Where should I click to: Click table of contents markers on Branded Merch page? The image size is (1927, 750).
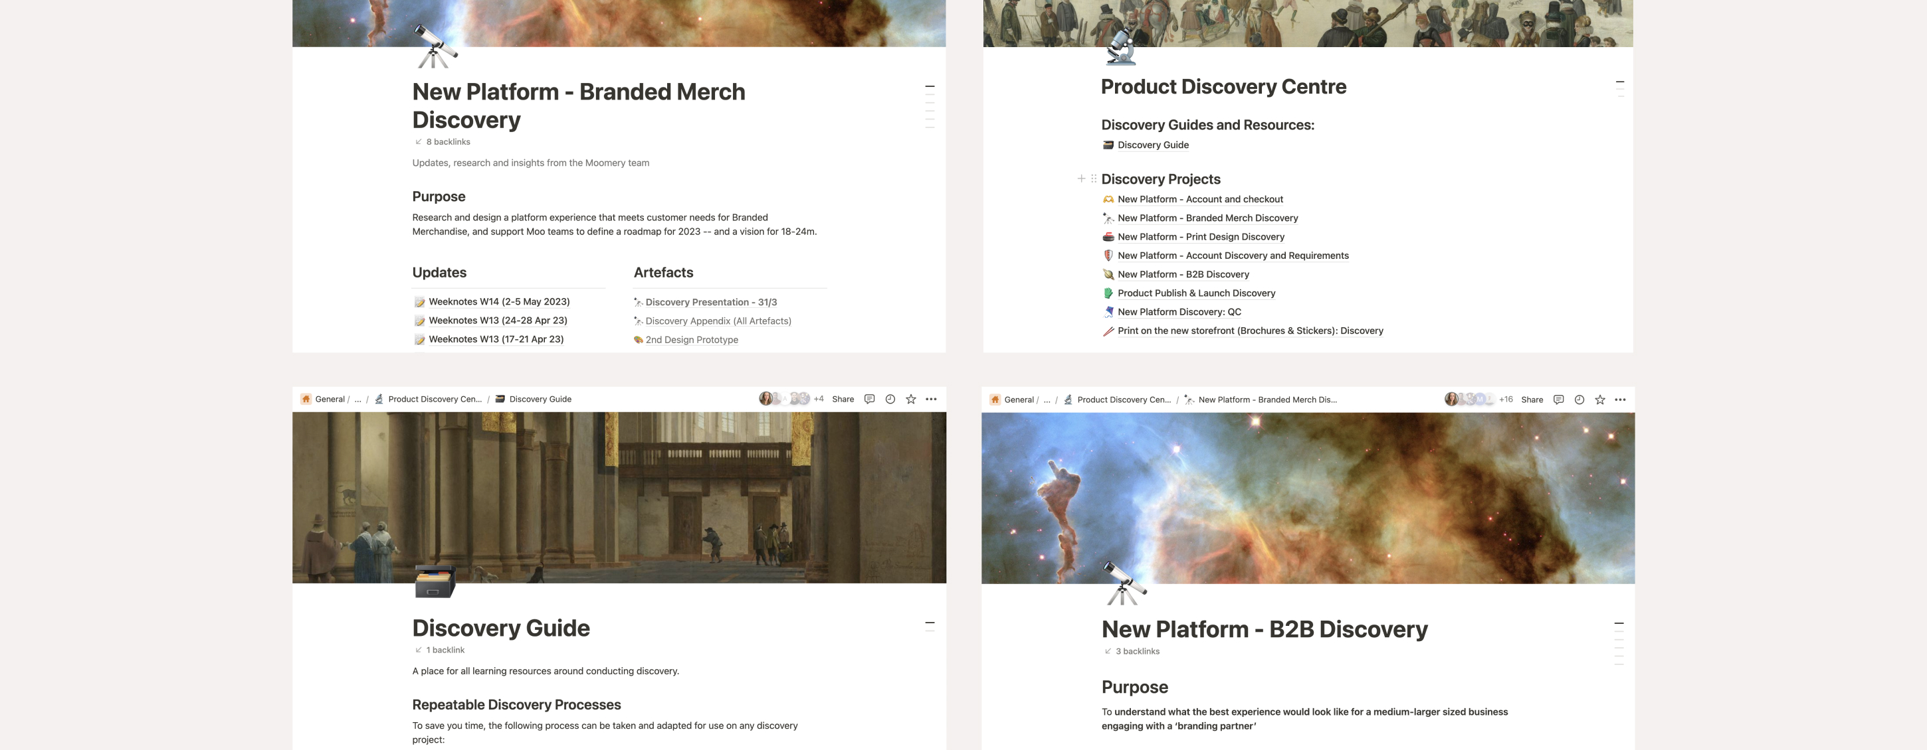(x=930, y=107)
